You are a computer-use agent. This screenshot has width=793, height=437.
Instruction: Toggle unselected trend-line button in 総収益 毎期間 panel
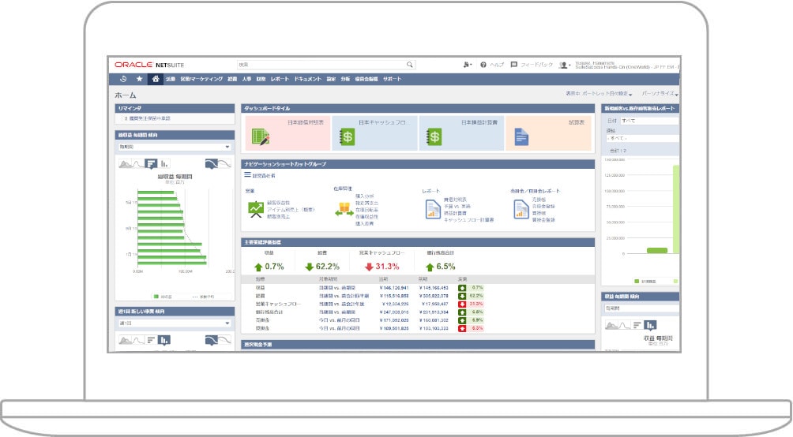click(224, 164)
